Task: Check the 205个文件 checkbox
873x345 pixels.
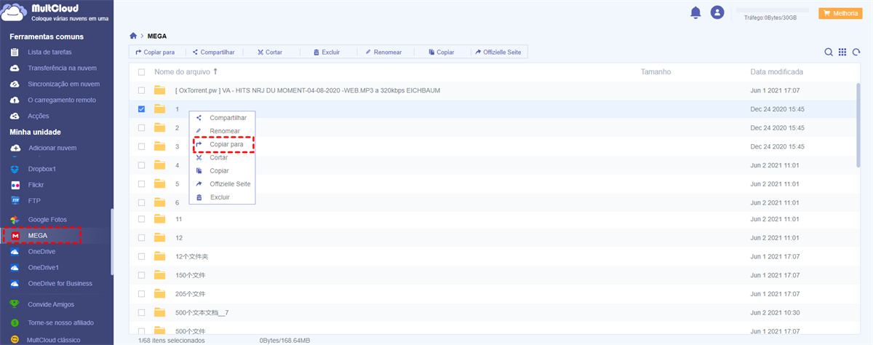Action: [x=141, y=294]
